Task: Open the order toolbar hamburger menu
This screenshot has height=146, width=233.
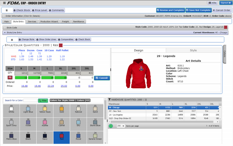Action: pyautogui.click(x=7, y=10)
